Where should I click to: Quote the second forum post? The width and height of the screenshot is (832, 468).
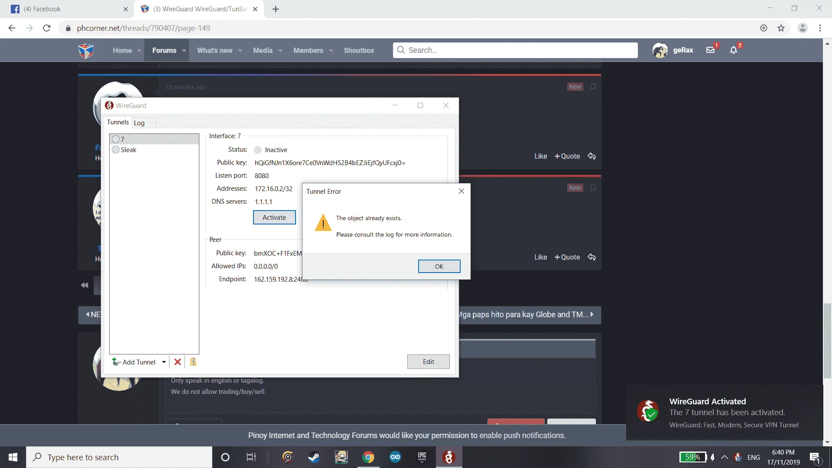click(567, 257)
